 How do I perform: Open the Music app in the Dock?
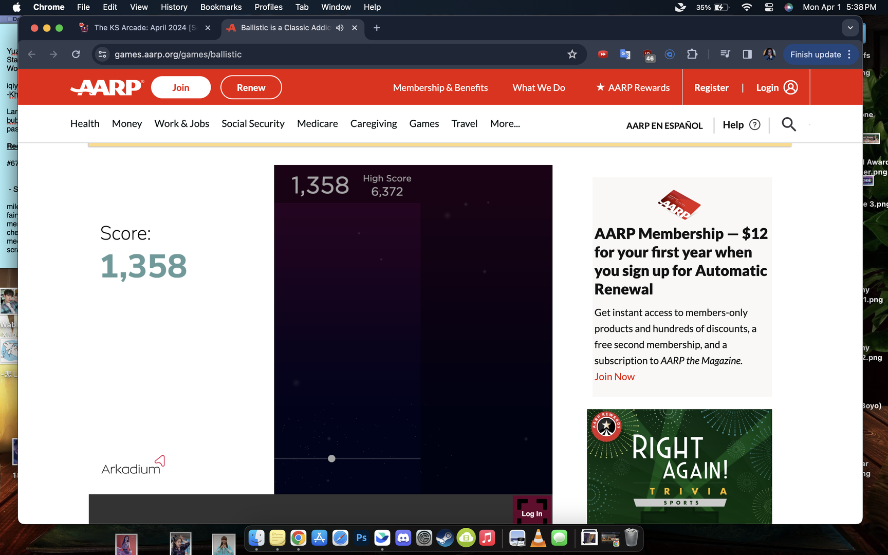pyautogui.click(x=487, y=538)
